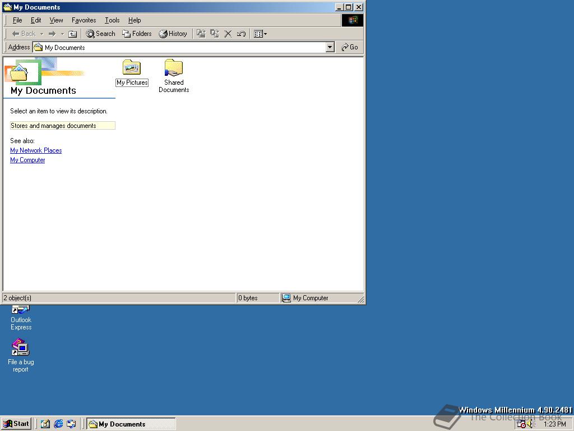
Task: Click the My Documents taskbar button
Action: click(x=131, y=424)
